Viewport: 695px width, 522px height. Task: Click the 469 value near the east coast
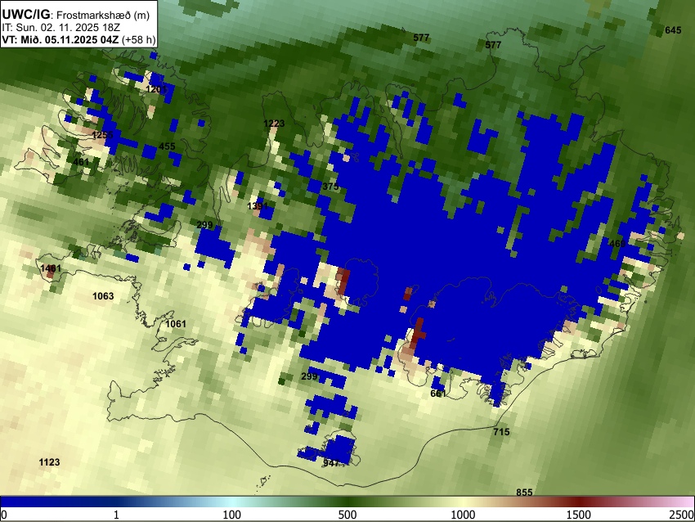[x=617, y=244]
